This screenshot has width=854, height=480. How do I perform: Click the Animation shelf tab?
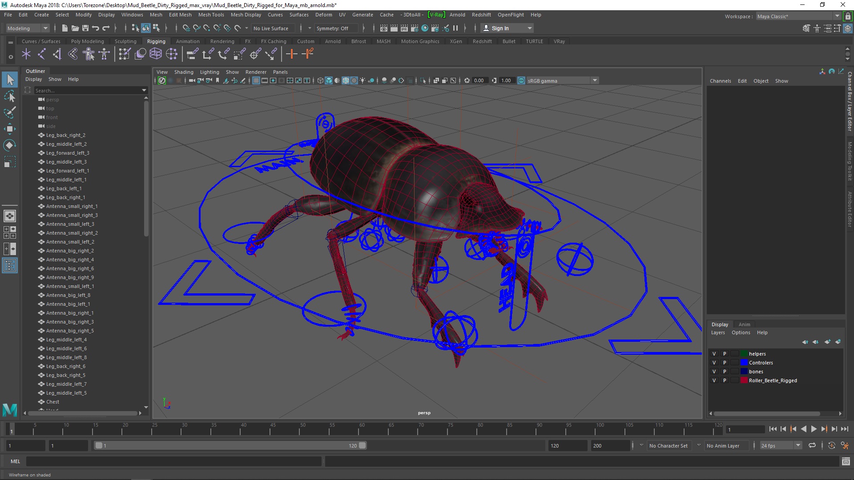click(x=187, y=41)
